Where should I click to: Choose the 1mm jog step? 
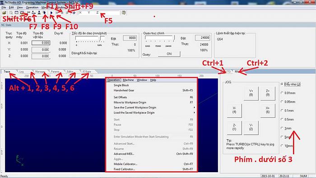click(282, 128)
